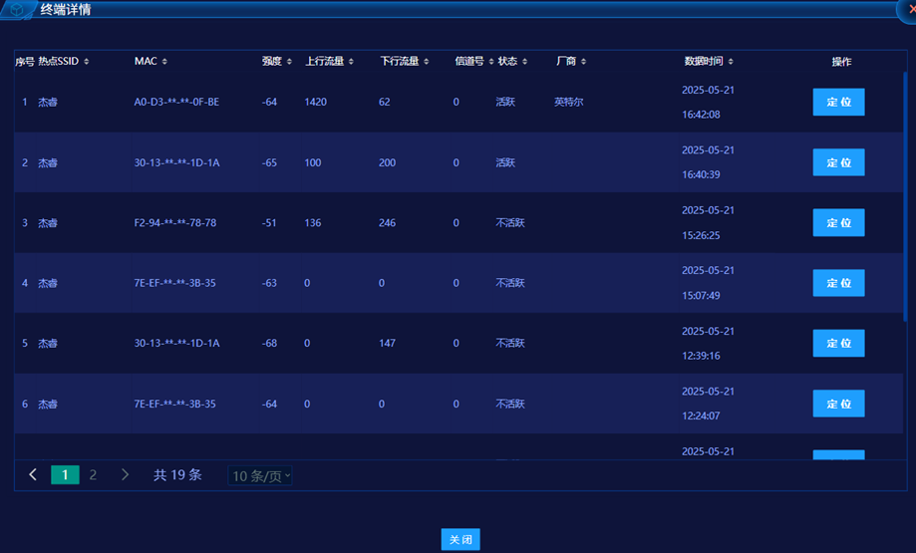The image size is (916, 553).
Task: Click signal strength value -51
Action: coord(269,223)
